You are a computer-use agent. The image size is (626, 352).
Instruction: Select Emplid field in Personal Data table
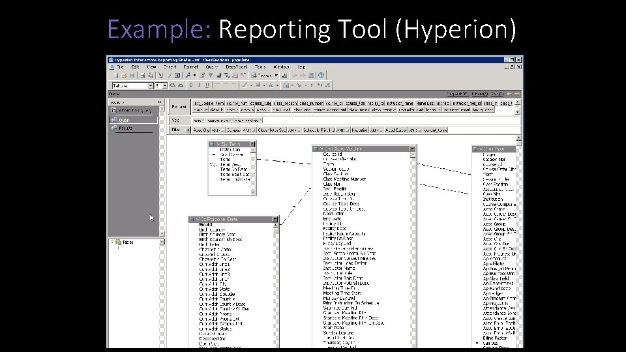coord(205,225)
